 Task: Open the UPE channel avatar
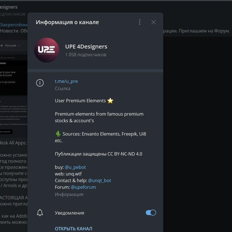[x=47, y=50]
